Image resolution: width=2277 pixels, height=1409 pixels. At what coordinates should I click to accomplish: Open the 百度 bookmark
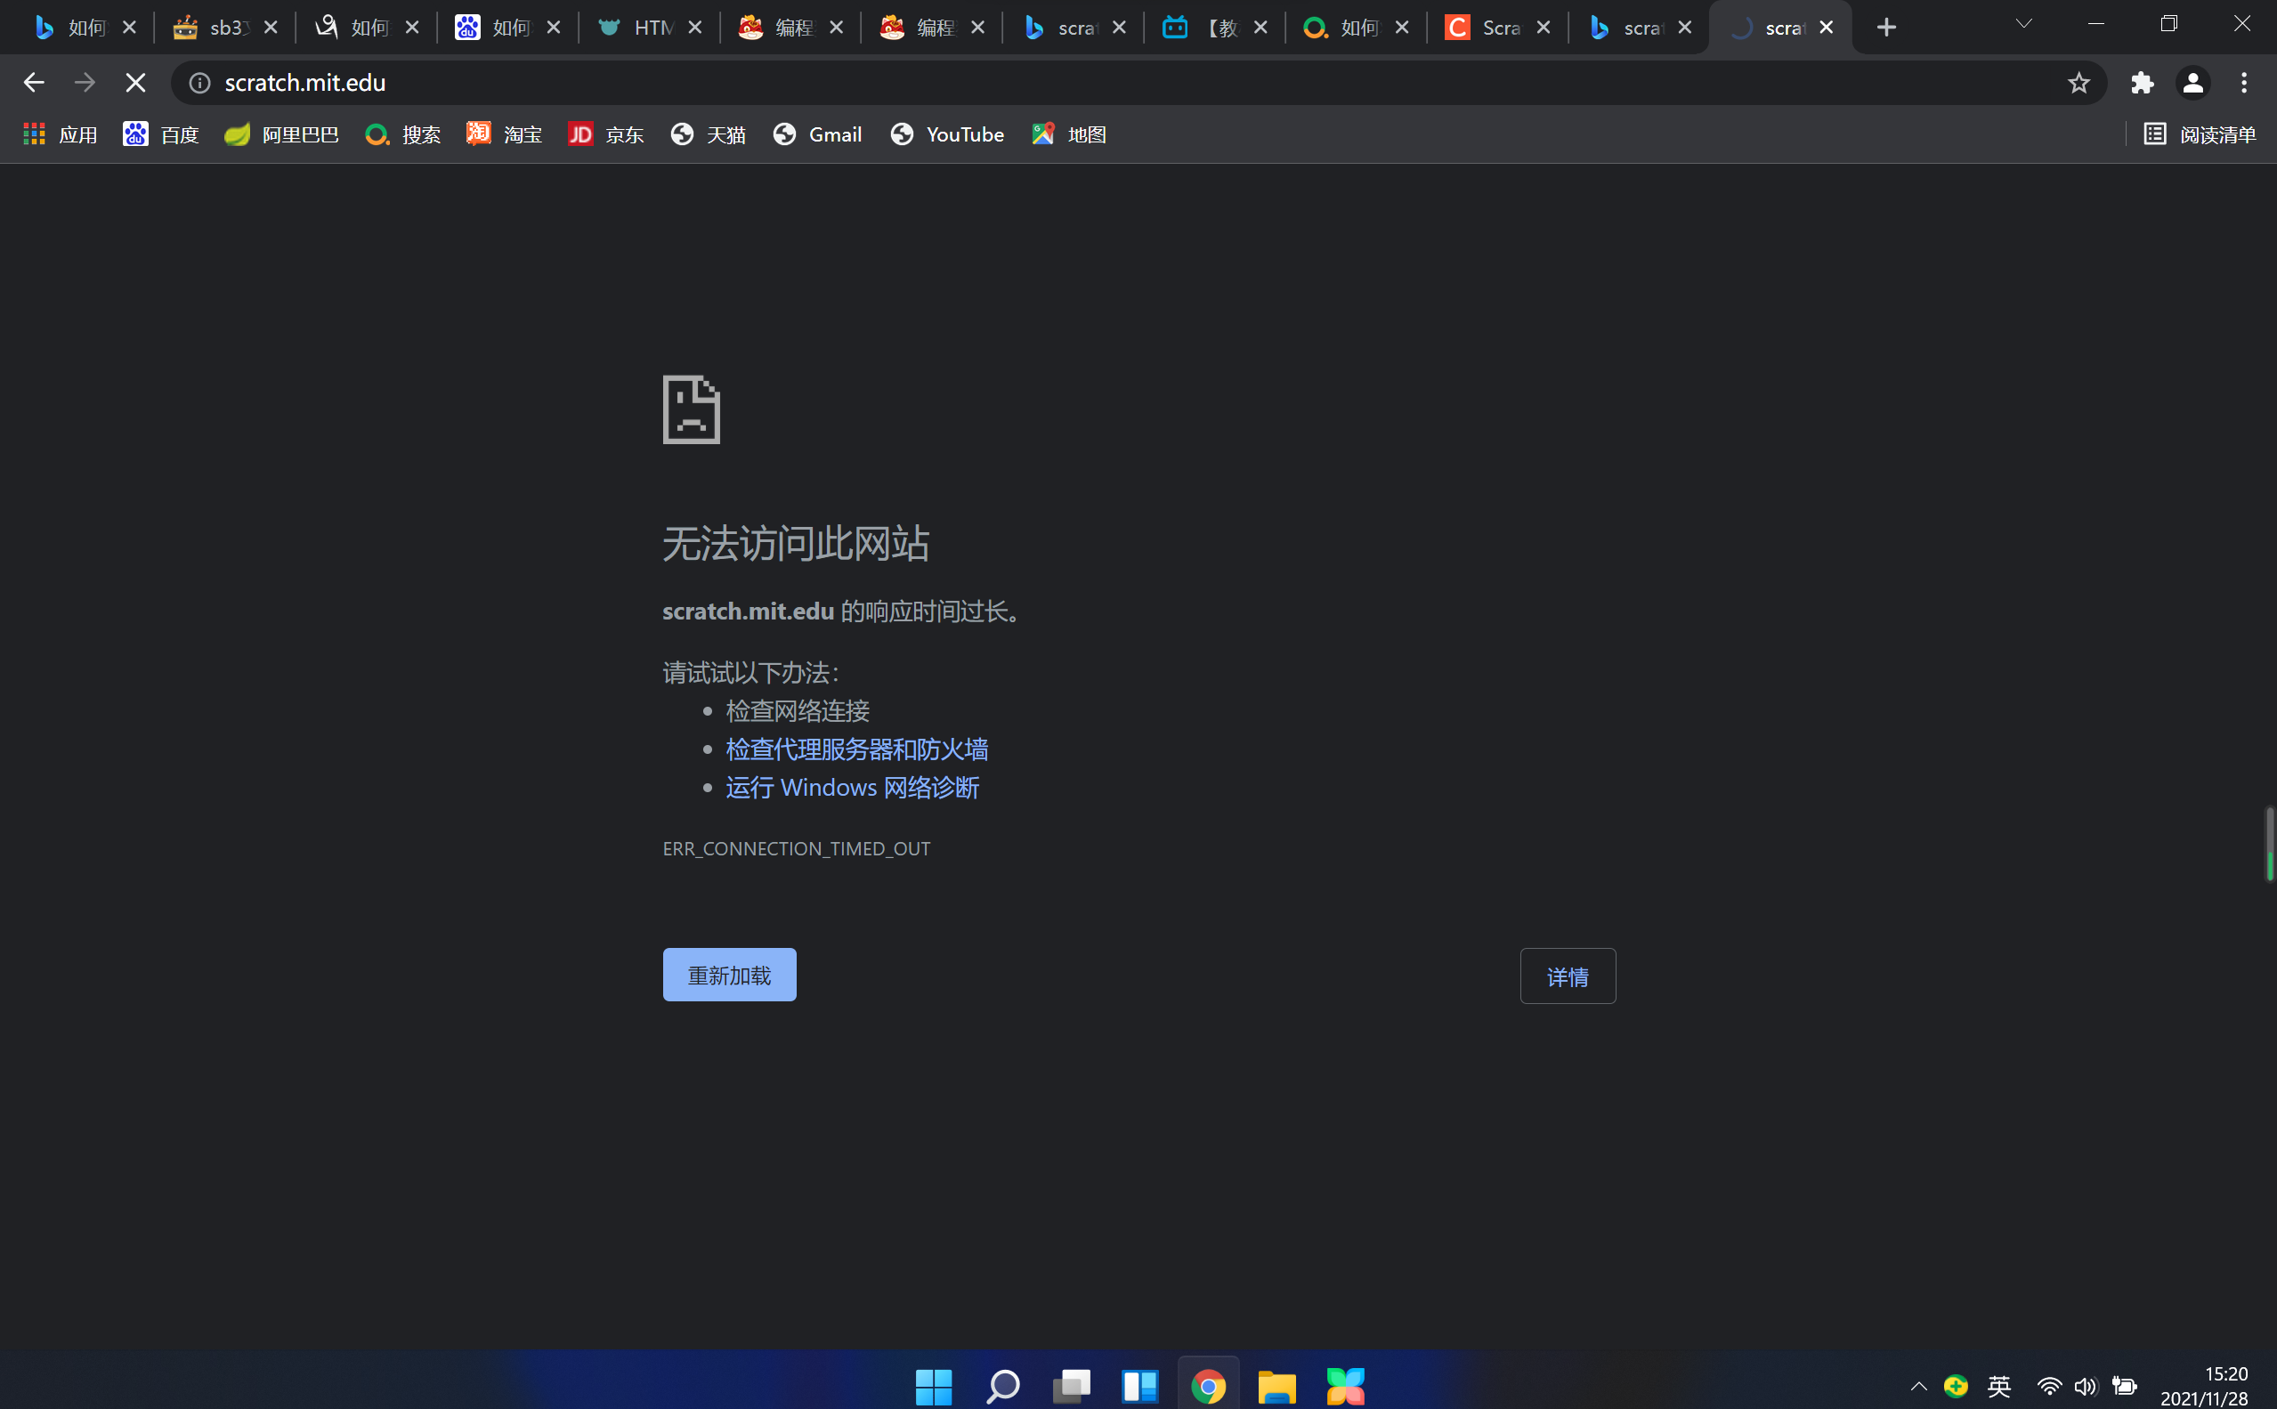tap(161, 134)
